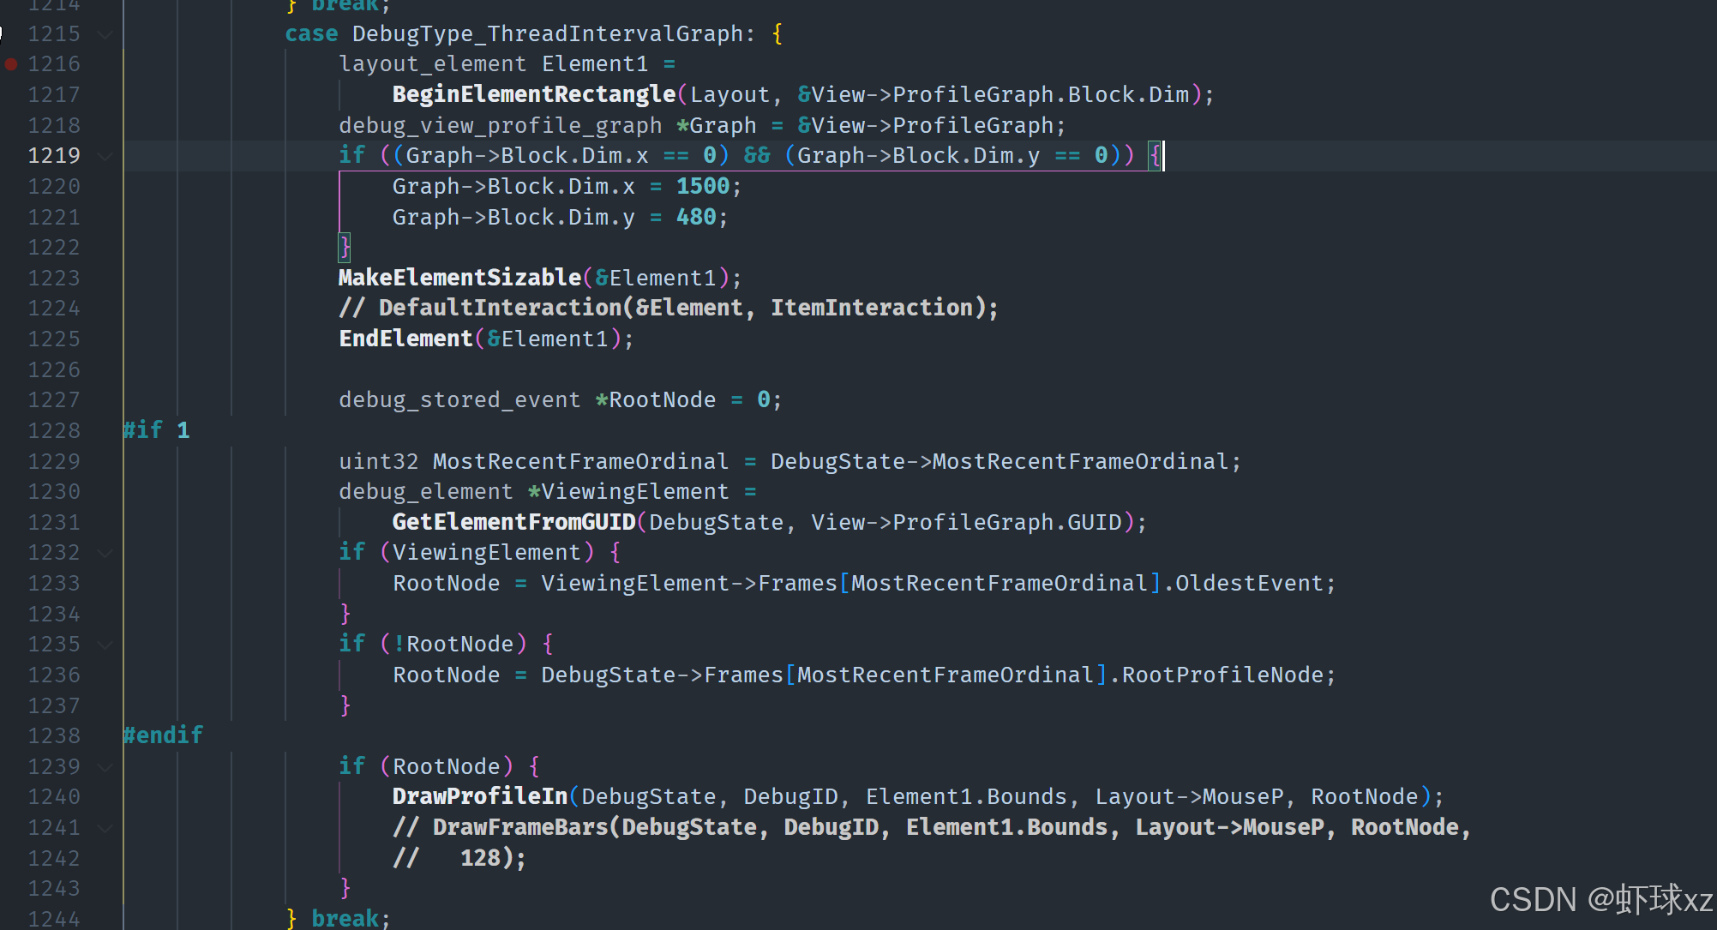The image size is (1717, 930).
Task: Click the BeginElementRectangle function call
Action: coord(533,94)
